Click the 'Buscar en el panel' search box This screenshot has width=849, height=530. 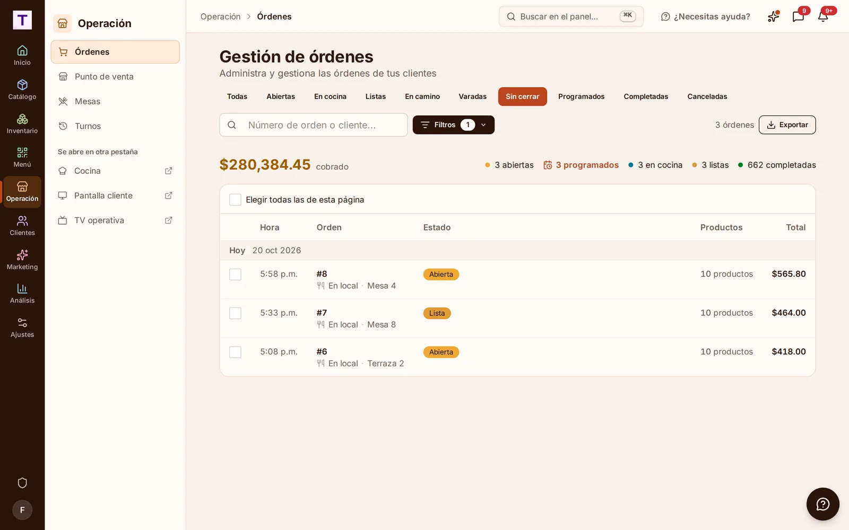point(571,16)
